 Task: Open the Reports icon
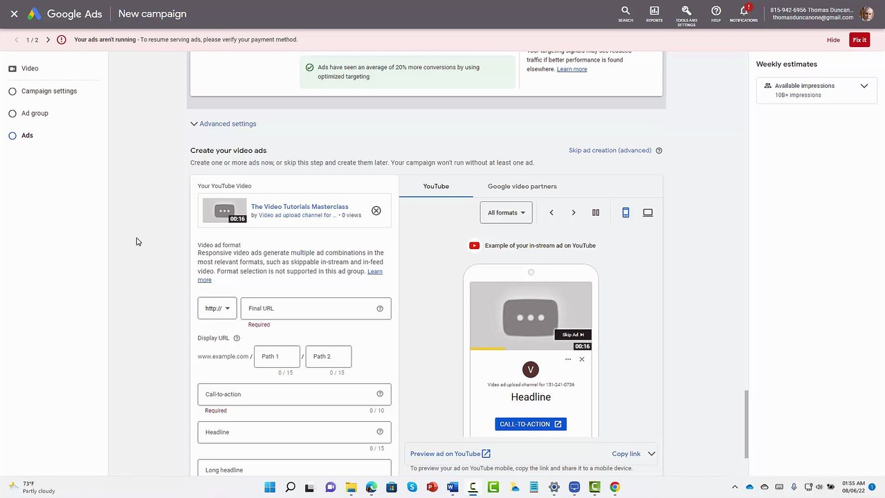654,14
